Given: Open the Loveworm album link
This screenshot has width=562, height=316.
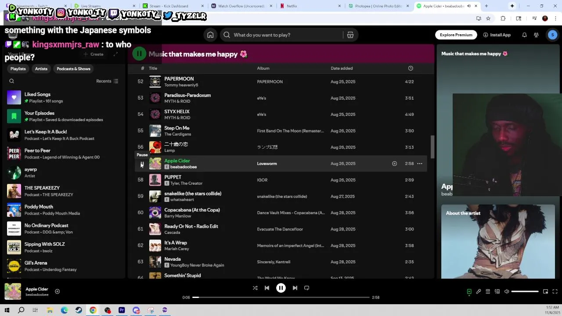Looking at the screenshot, I should click(267, 164).
